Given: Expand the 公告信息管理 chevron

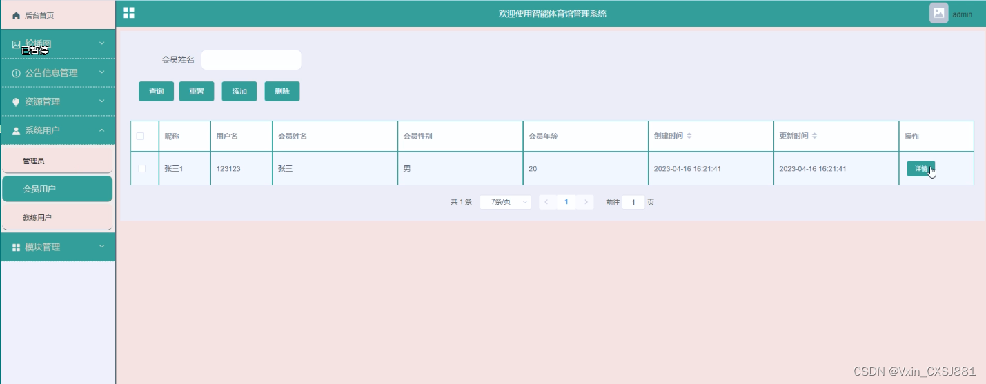Looking at the screenshot, I should click(x=101, y=72).
